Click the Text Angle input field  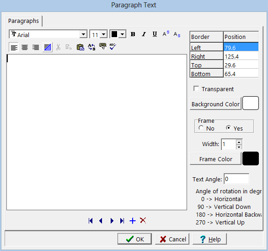pyautogui.click(x=236, y=179)
